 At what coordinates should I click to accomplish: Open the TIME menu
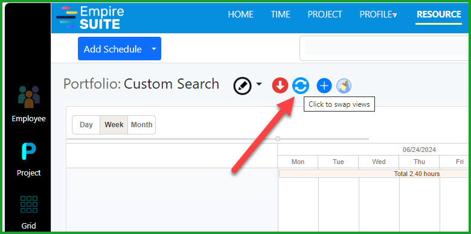tap(280, 14)
